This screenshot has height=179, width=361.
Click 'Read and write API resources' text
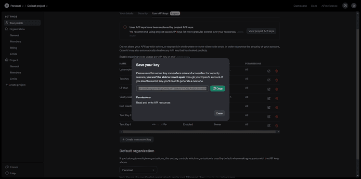153,102
